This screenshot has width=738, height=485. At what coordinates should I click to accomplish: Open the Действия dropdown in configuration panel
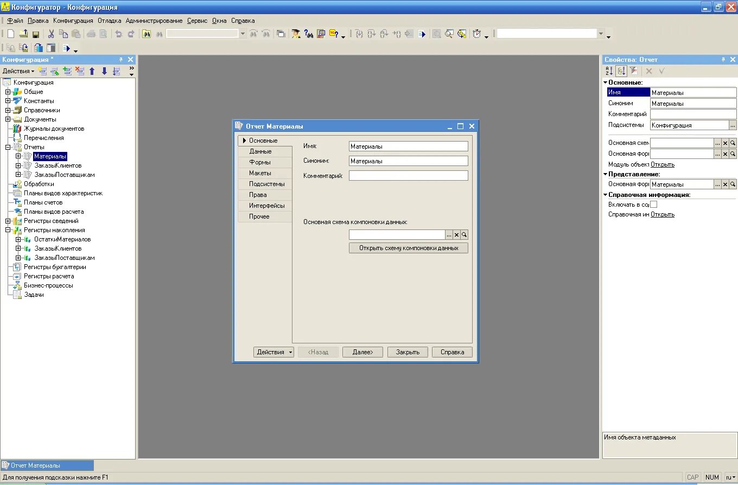[x=18, y=71]
